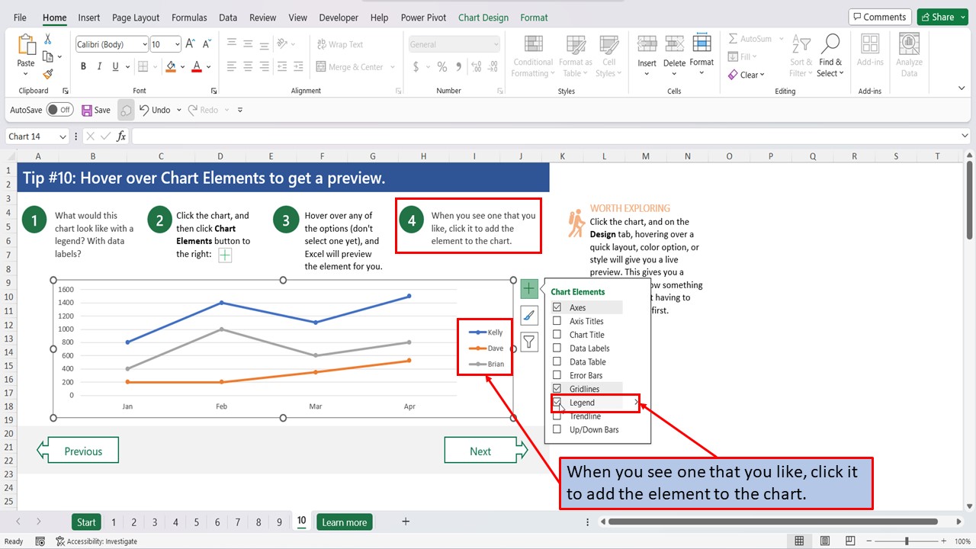976x549 pixels.
Task: Click the Previous arrow button
Action: click(x=78, y=451)
